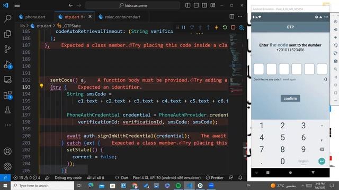
Task: Customize editor layout
Action: pos(213,5)
